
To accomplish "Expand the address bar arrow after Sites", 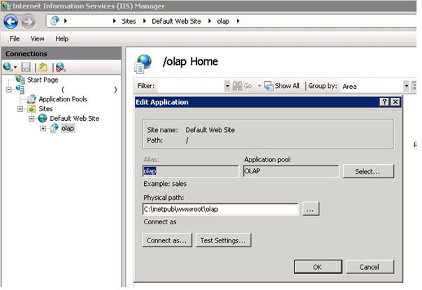I will click(x=145, y=21).
